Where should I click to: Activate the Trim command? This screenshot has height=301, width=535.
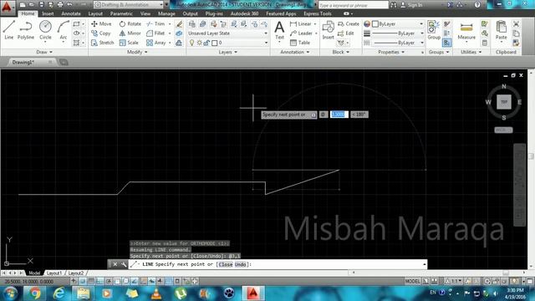155,24
